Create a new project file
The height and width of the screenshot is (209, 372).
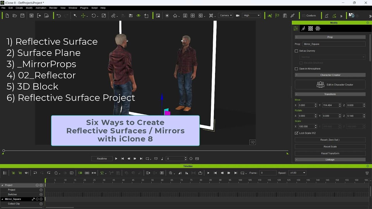(x=7, y=16)
